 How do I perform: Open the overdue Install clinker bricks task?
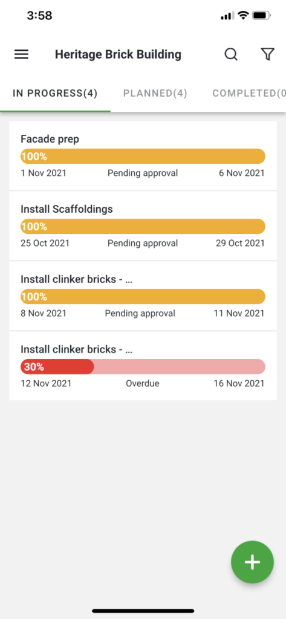point(143,366)
